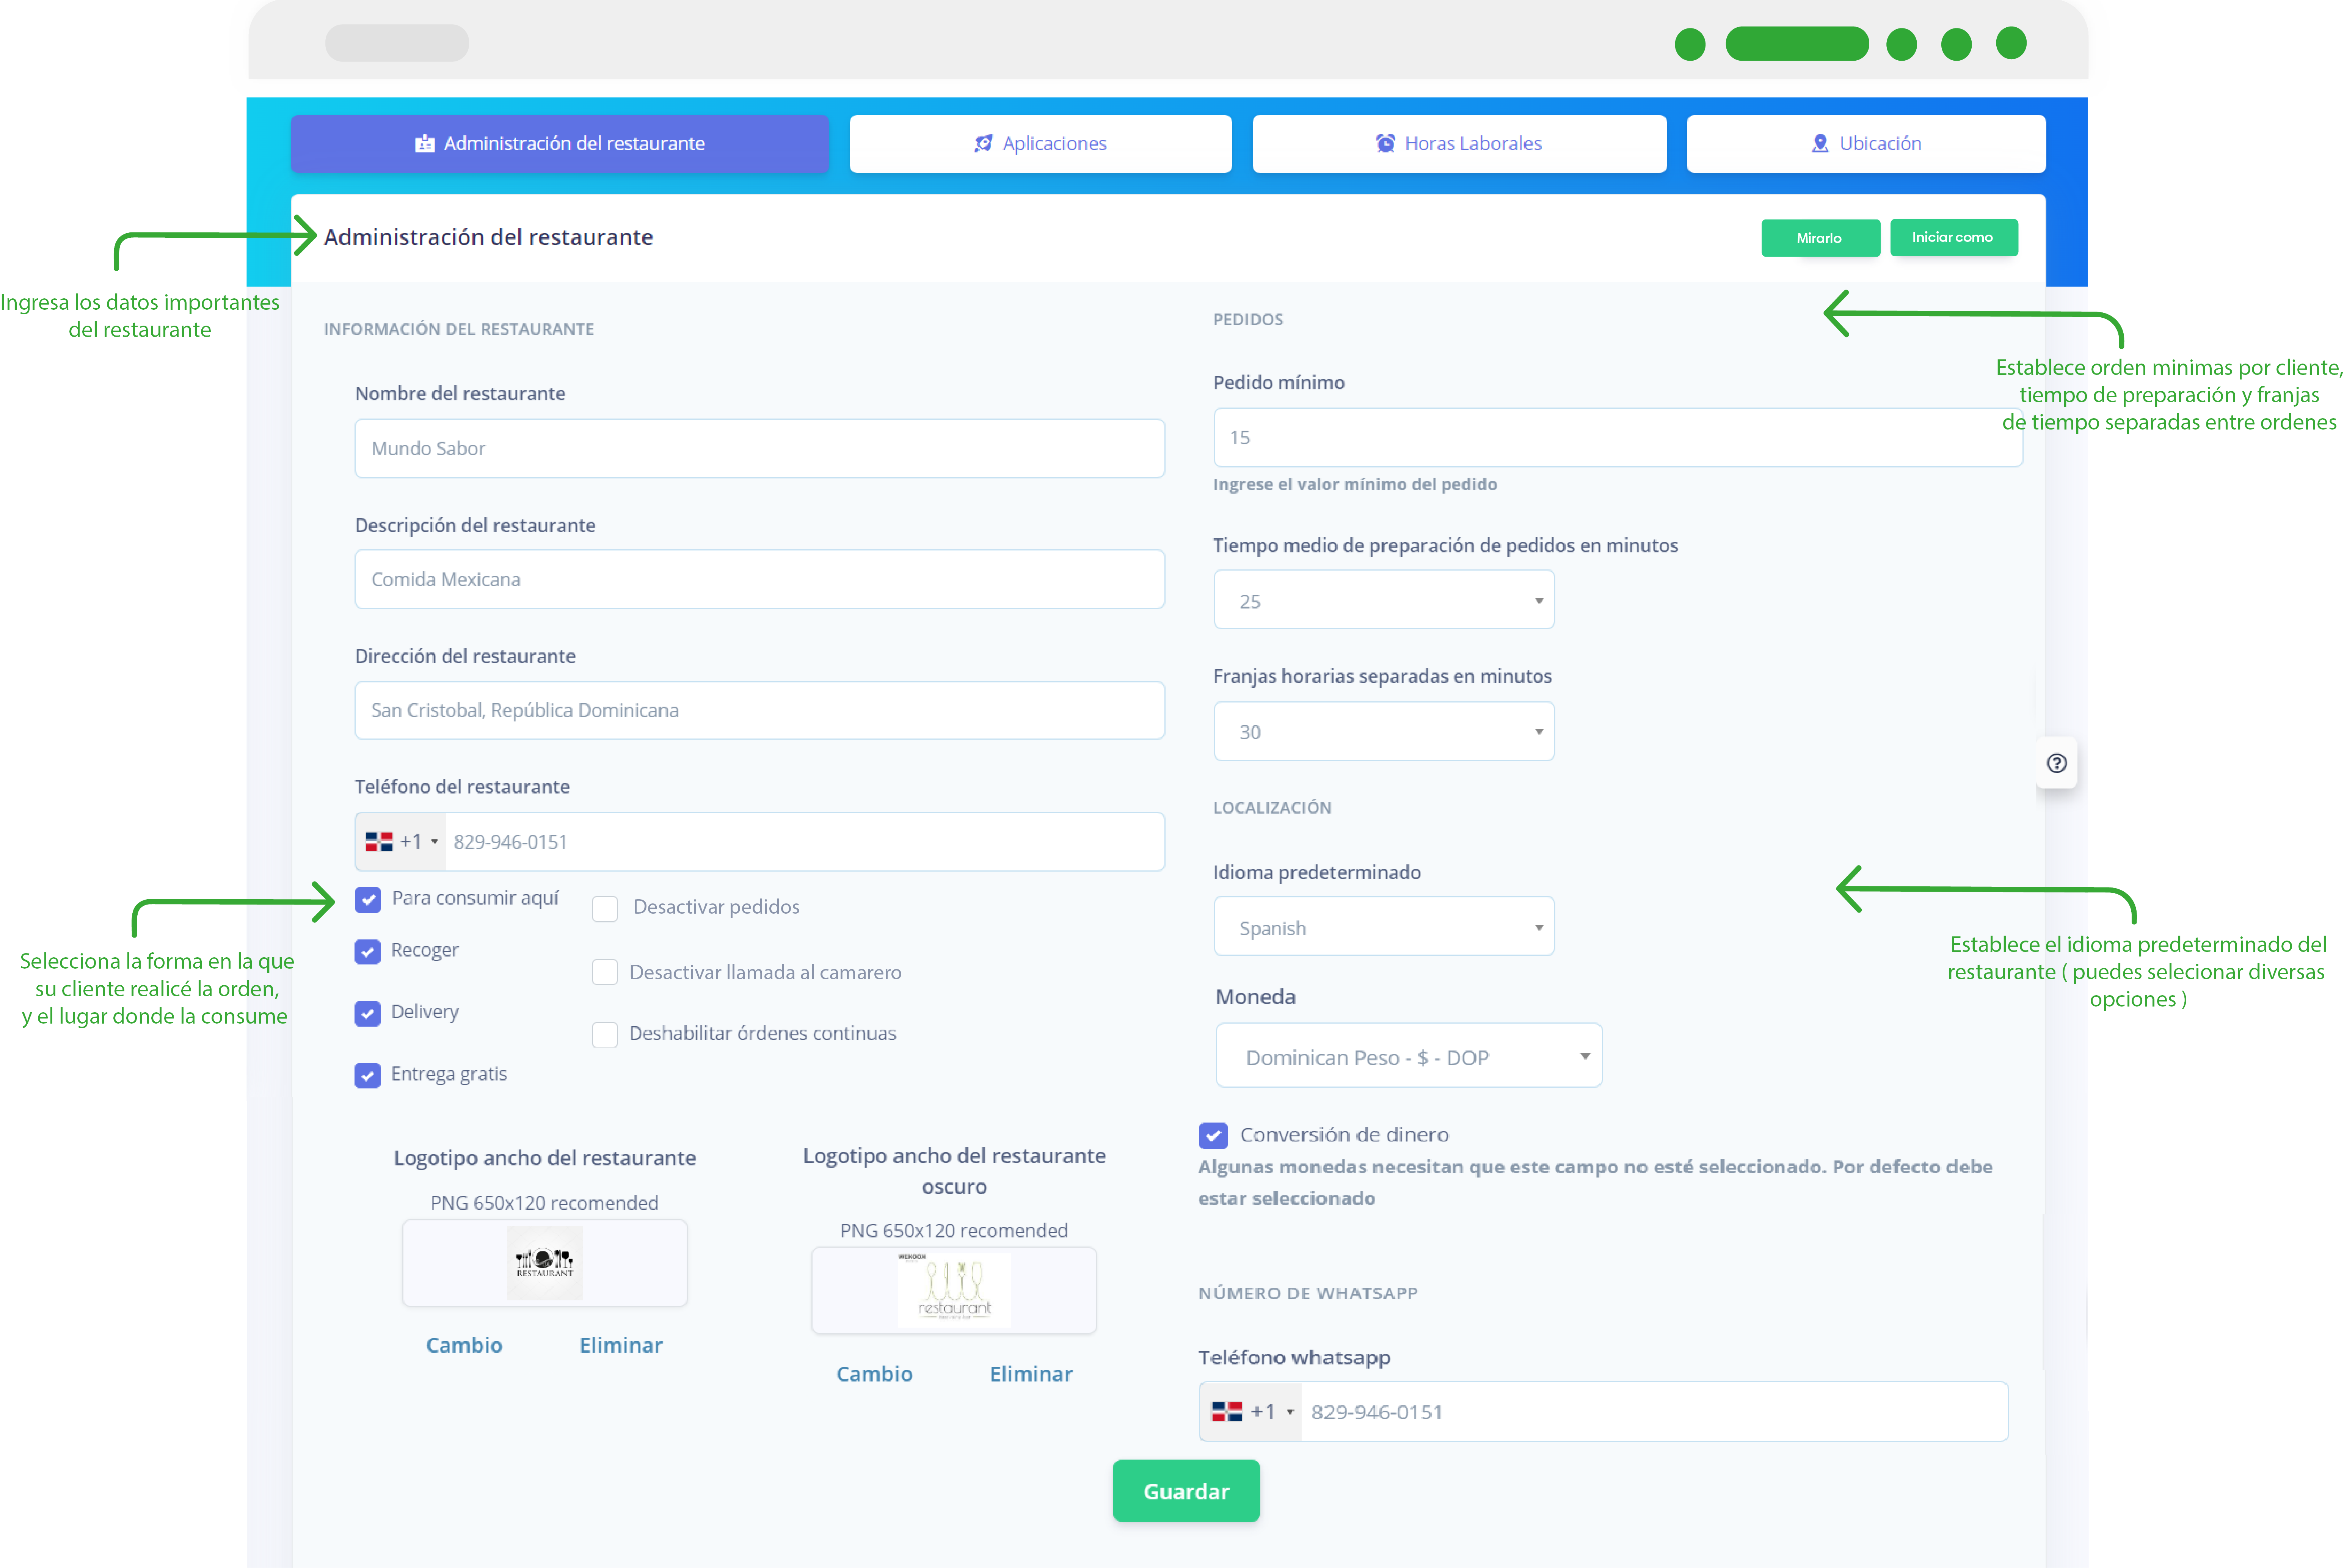Open Franjas horarias dropdown showing 30

(1384, 731)
